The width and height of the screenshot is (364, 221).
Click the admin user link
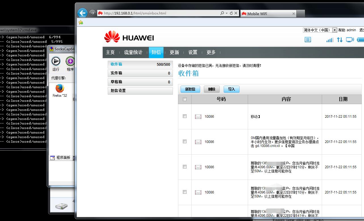[351, 30]
